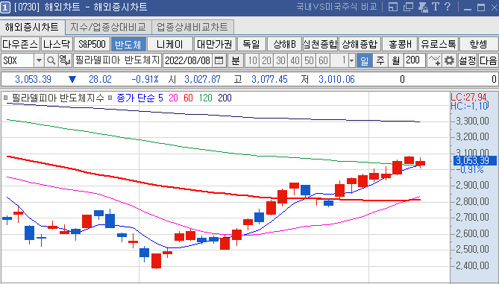The image size is (499, 284).
Task: Click the magnifier symbol search icon
Action: [x=51, y=60]
